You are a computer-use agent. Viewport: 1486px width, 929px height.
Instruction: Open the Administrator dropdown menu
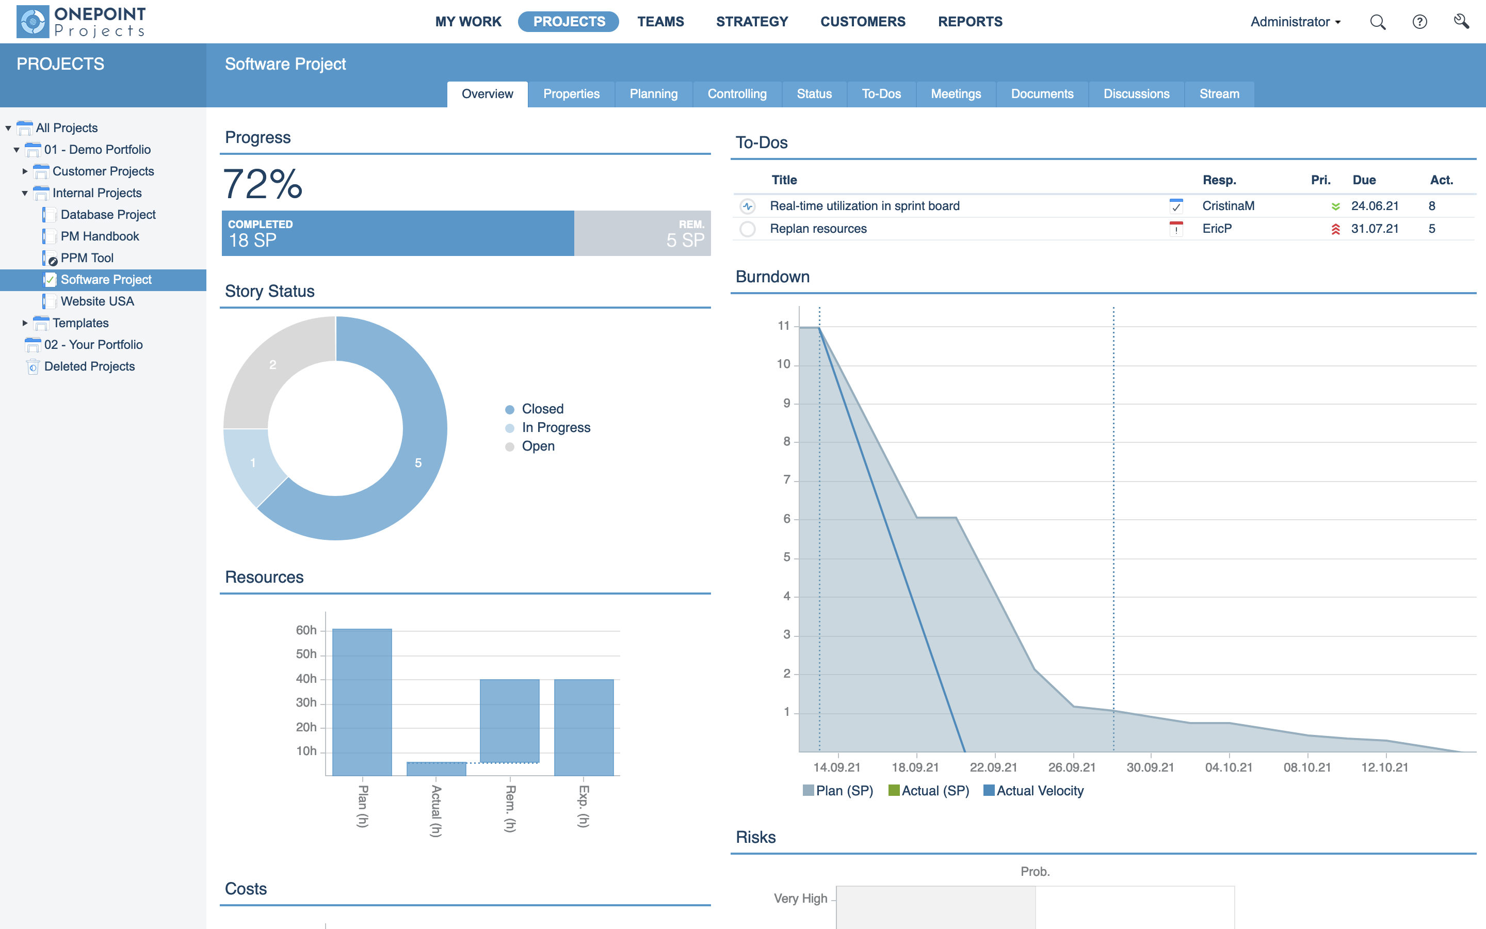coord(1295,22)
